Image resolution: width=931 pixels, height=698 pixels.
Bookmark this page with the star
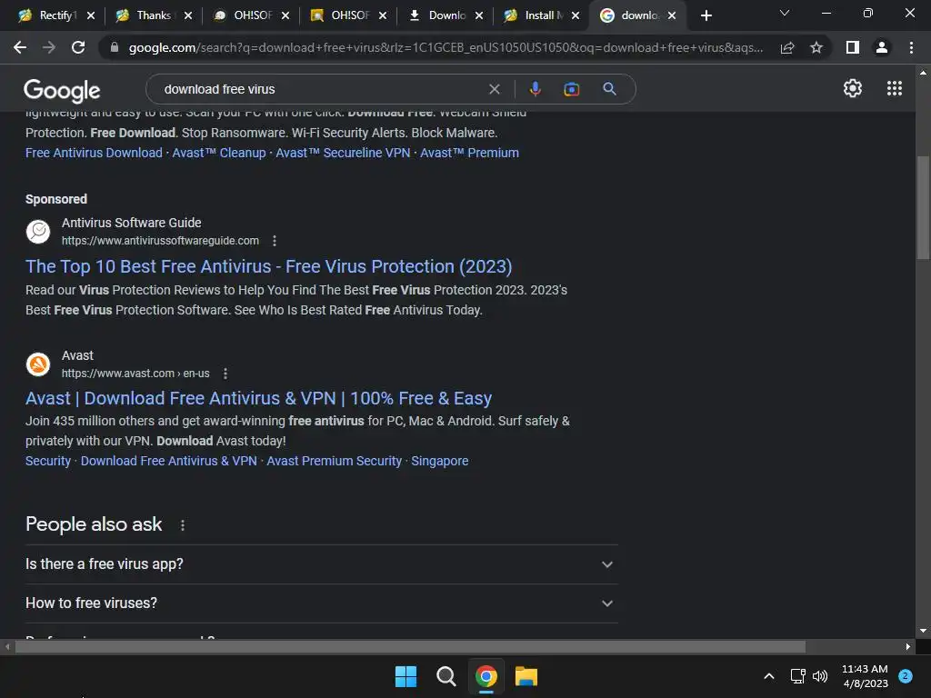(816, 47)
